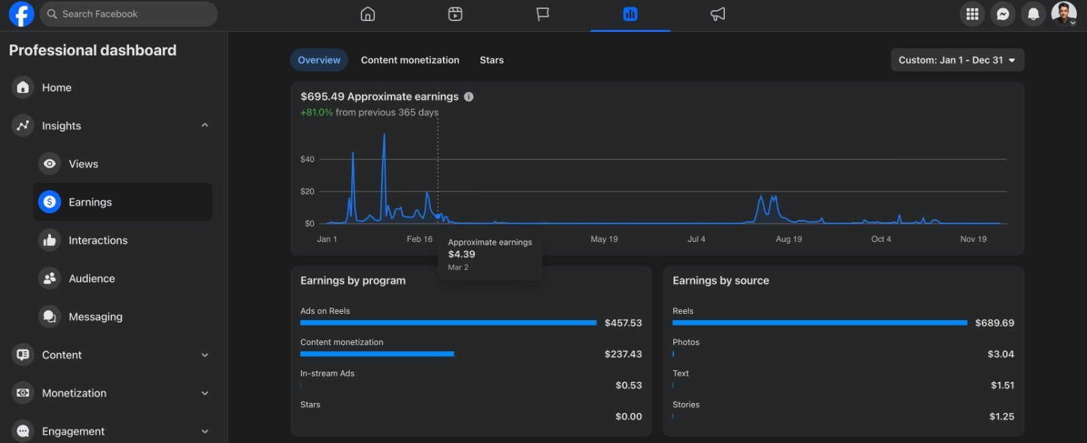
Task: Click the Stories source label
Action: click(x=686, y=404)
